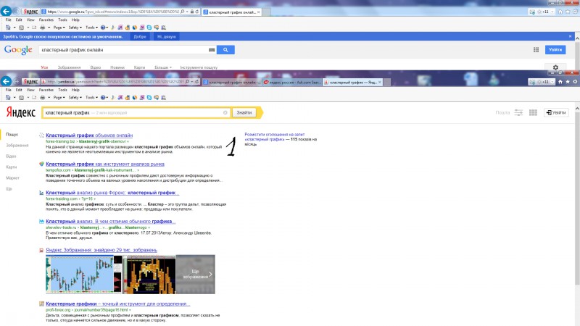Open Safety dropdown in Google window toolbar
Viewport: 580px width, 326px height.
[75, 28]
